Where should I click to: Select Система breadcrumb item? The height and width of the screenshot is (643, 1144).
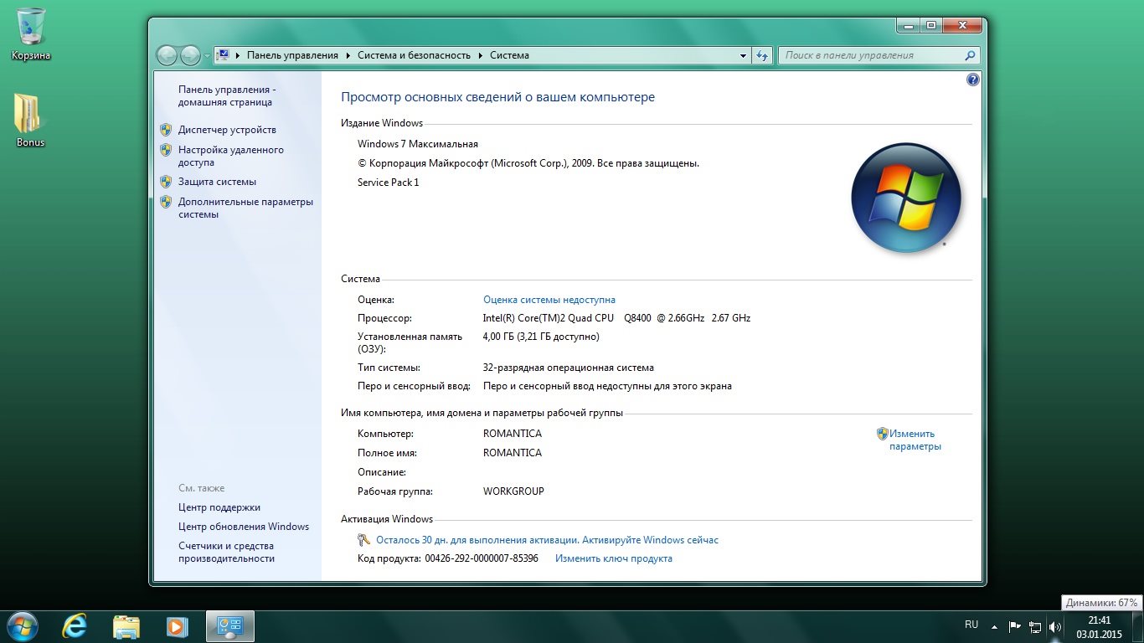[509, 55]
